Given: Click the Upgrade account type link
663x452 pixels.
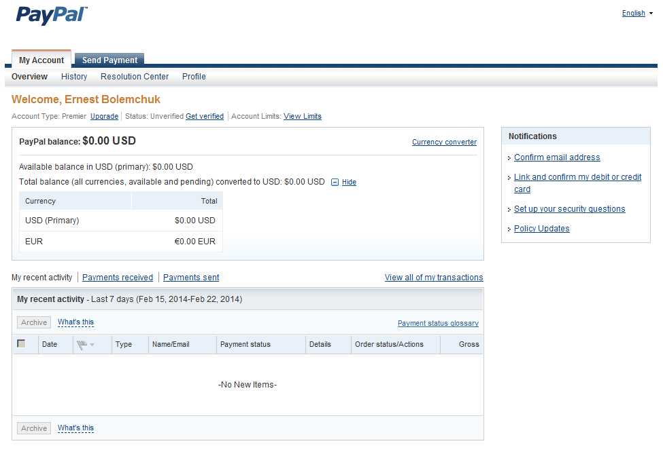Looking at the screenshot, I should (x=105, y=116).
